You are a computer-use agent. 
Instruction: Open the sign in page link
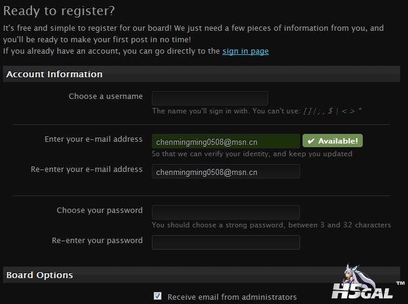[x=245, y=51]
